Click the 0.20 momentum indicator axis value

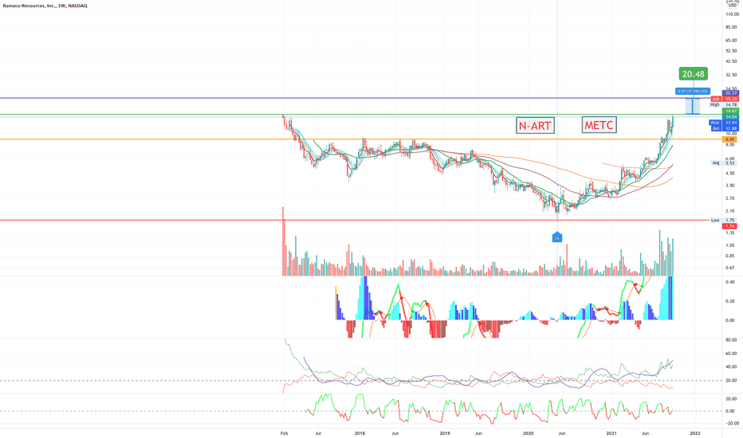[730, 301]
